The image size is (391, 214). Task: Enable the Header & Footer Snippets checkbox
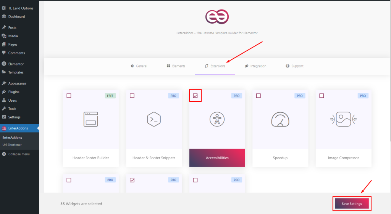[x=132, y=96]
